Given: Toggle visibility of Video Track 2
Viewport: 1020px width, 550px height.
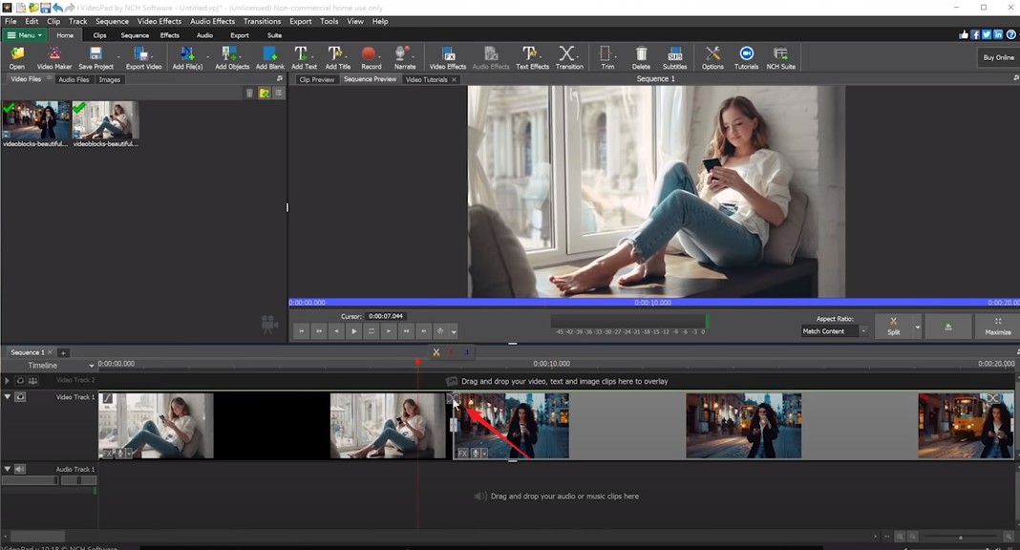Looking at the screenshot, I should click(x=20, y=380).
